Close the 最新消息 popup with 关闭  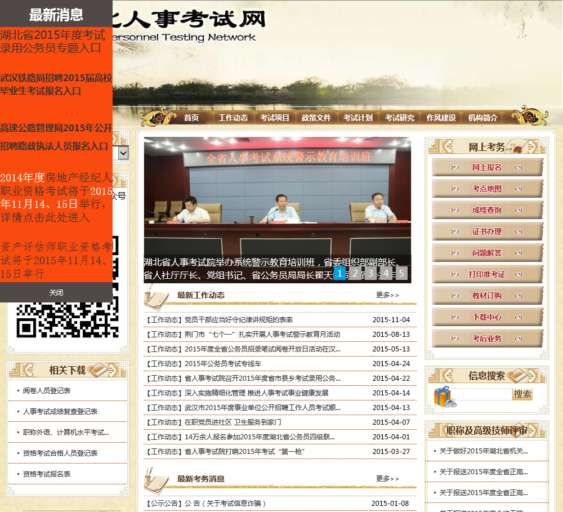click(x=56, y=292)
